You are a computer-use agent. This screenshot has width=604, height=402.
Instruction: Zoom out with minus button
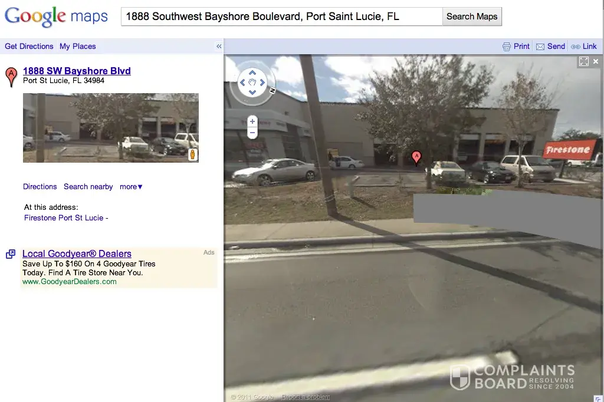click(x=252, y=133)
